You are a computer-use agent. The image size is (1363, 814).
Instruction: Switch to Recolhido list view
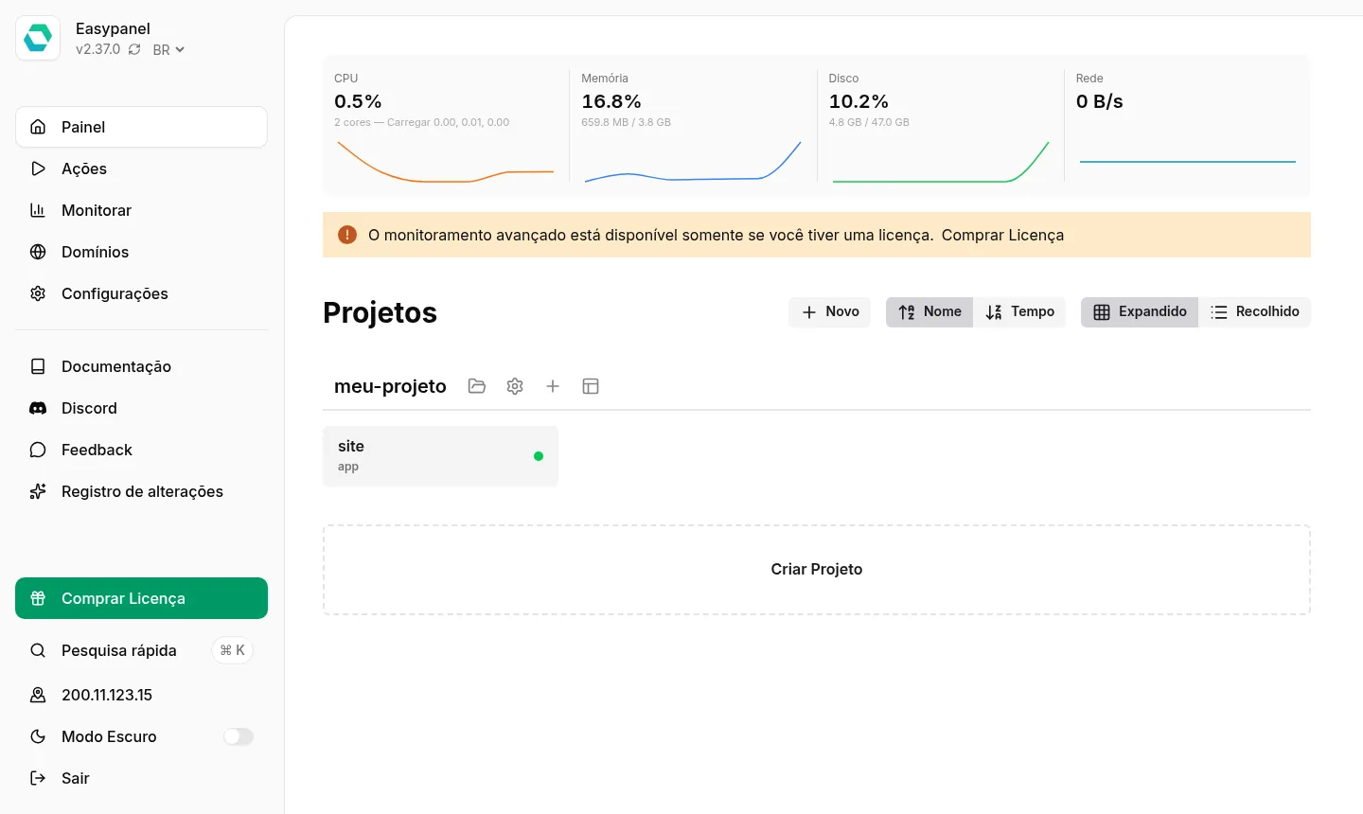pos(1254,312)
